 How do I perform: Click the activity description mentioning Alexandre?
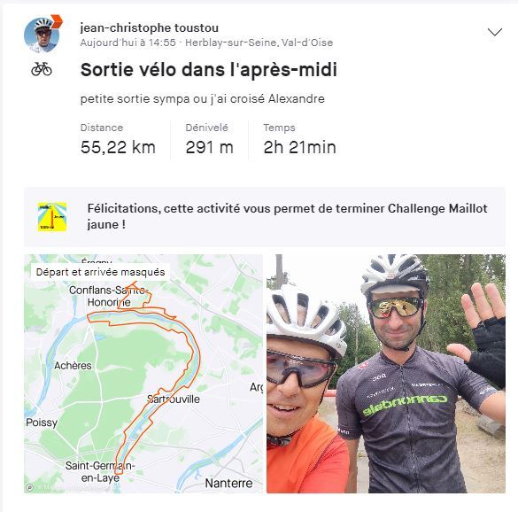tap(203, 99)
